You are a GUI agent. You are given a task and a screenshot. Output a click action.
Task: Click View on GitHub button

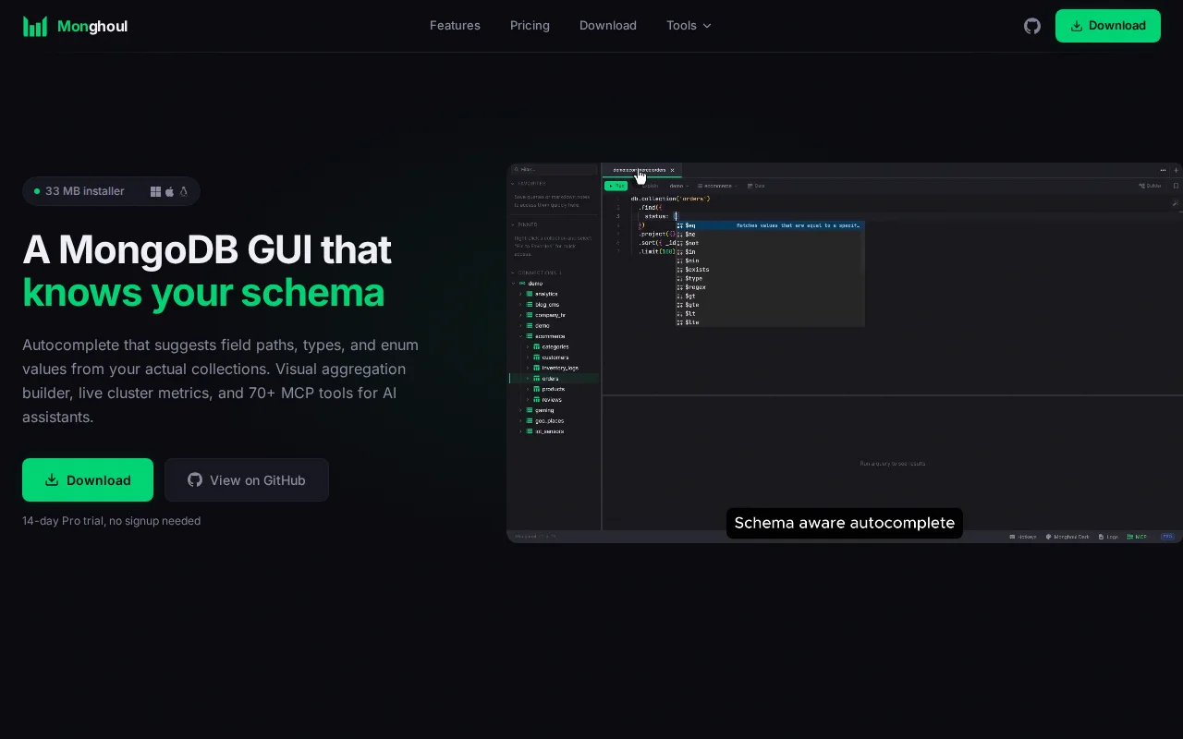[247, 480]
